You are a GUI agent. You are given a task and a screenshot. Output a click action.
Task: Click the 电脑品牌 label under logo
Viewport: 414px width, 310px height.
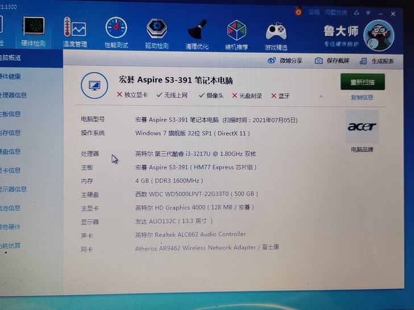[x=362, y=149]
